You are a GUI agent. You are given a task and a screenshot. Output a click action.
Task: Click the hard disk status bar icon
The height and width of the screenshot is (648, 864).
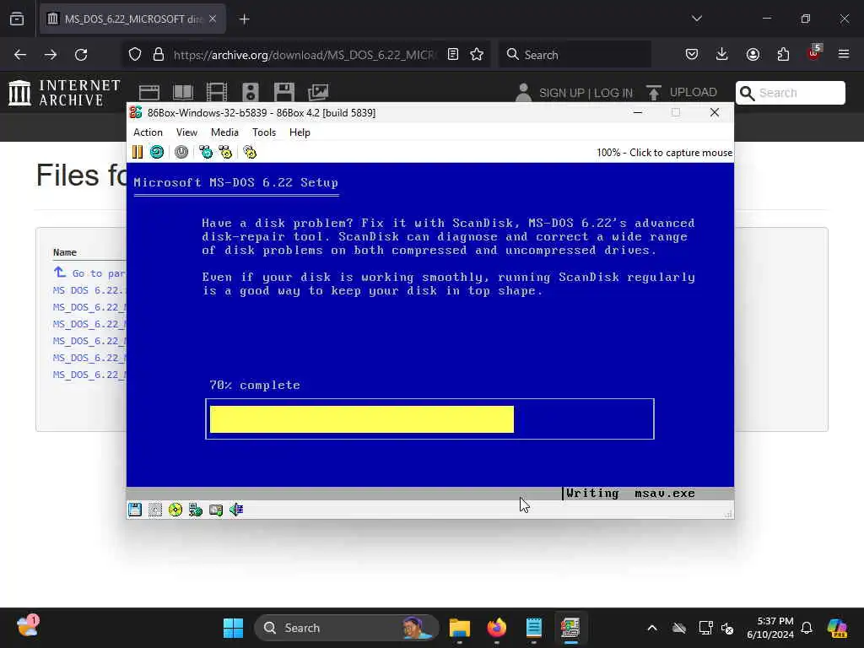216,510
